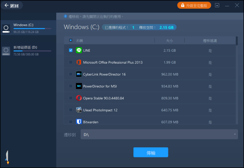Click 99.35 GB/118.24 GB text

tap(26, 32)
